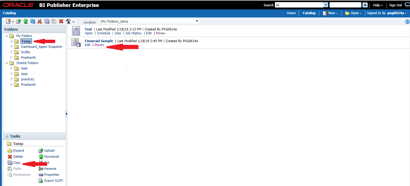
Task: Open the Signed In As pxg0614a menu
Action: [387, 13]
